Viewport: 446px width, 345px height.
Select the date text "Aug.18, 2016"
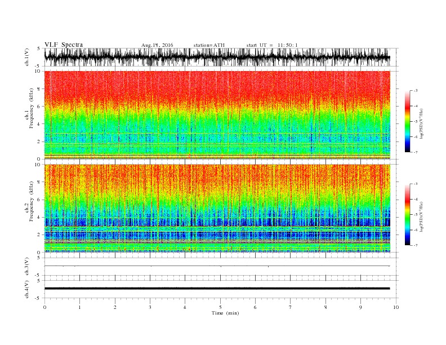click(157, 45)
